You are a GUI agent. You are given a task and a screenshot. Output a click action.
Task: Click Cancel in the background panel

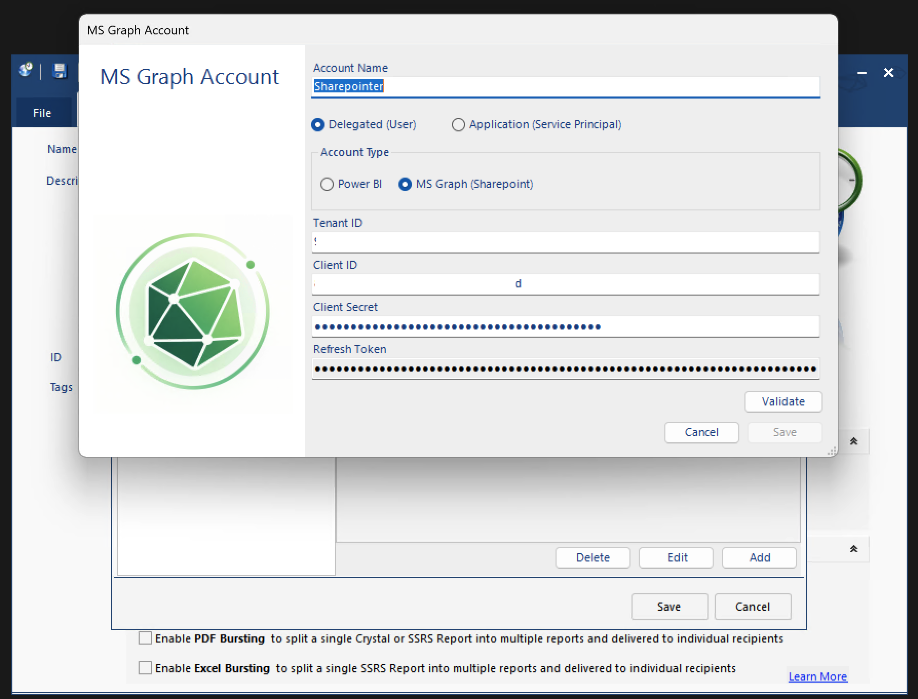(753, 607)
